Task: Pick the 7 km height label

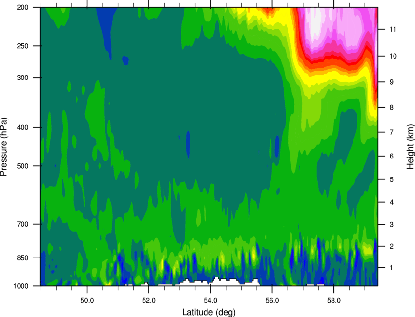Action: pos(392,132)
